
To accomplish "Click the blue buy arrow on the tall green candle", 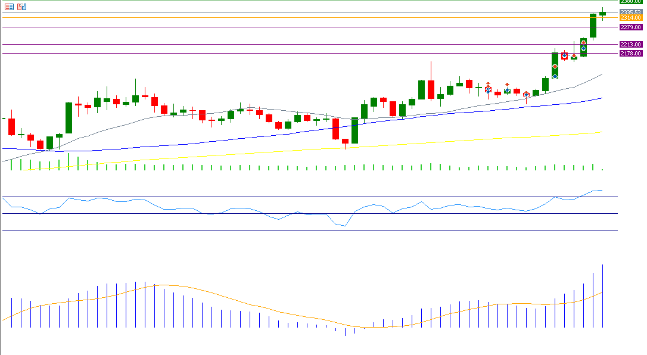I will (555, 76).
